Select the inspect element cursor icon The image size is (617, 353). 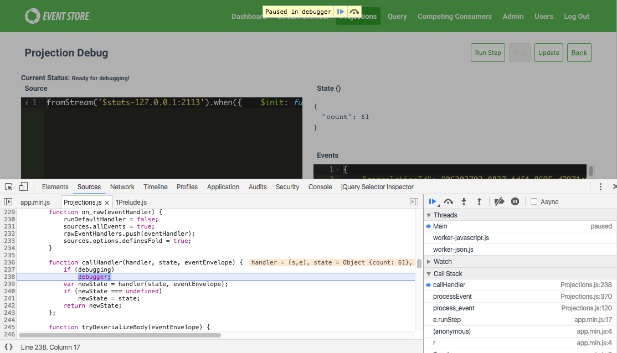(x=8, y=187)
